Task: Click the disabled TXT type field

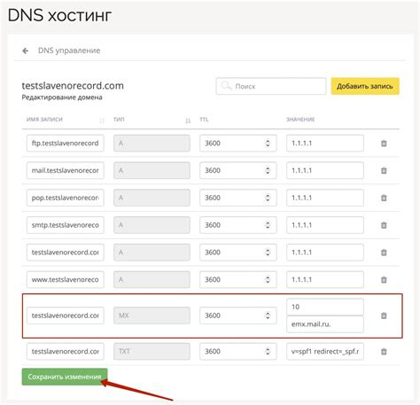Action: 152,352
